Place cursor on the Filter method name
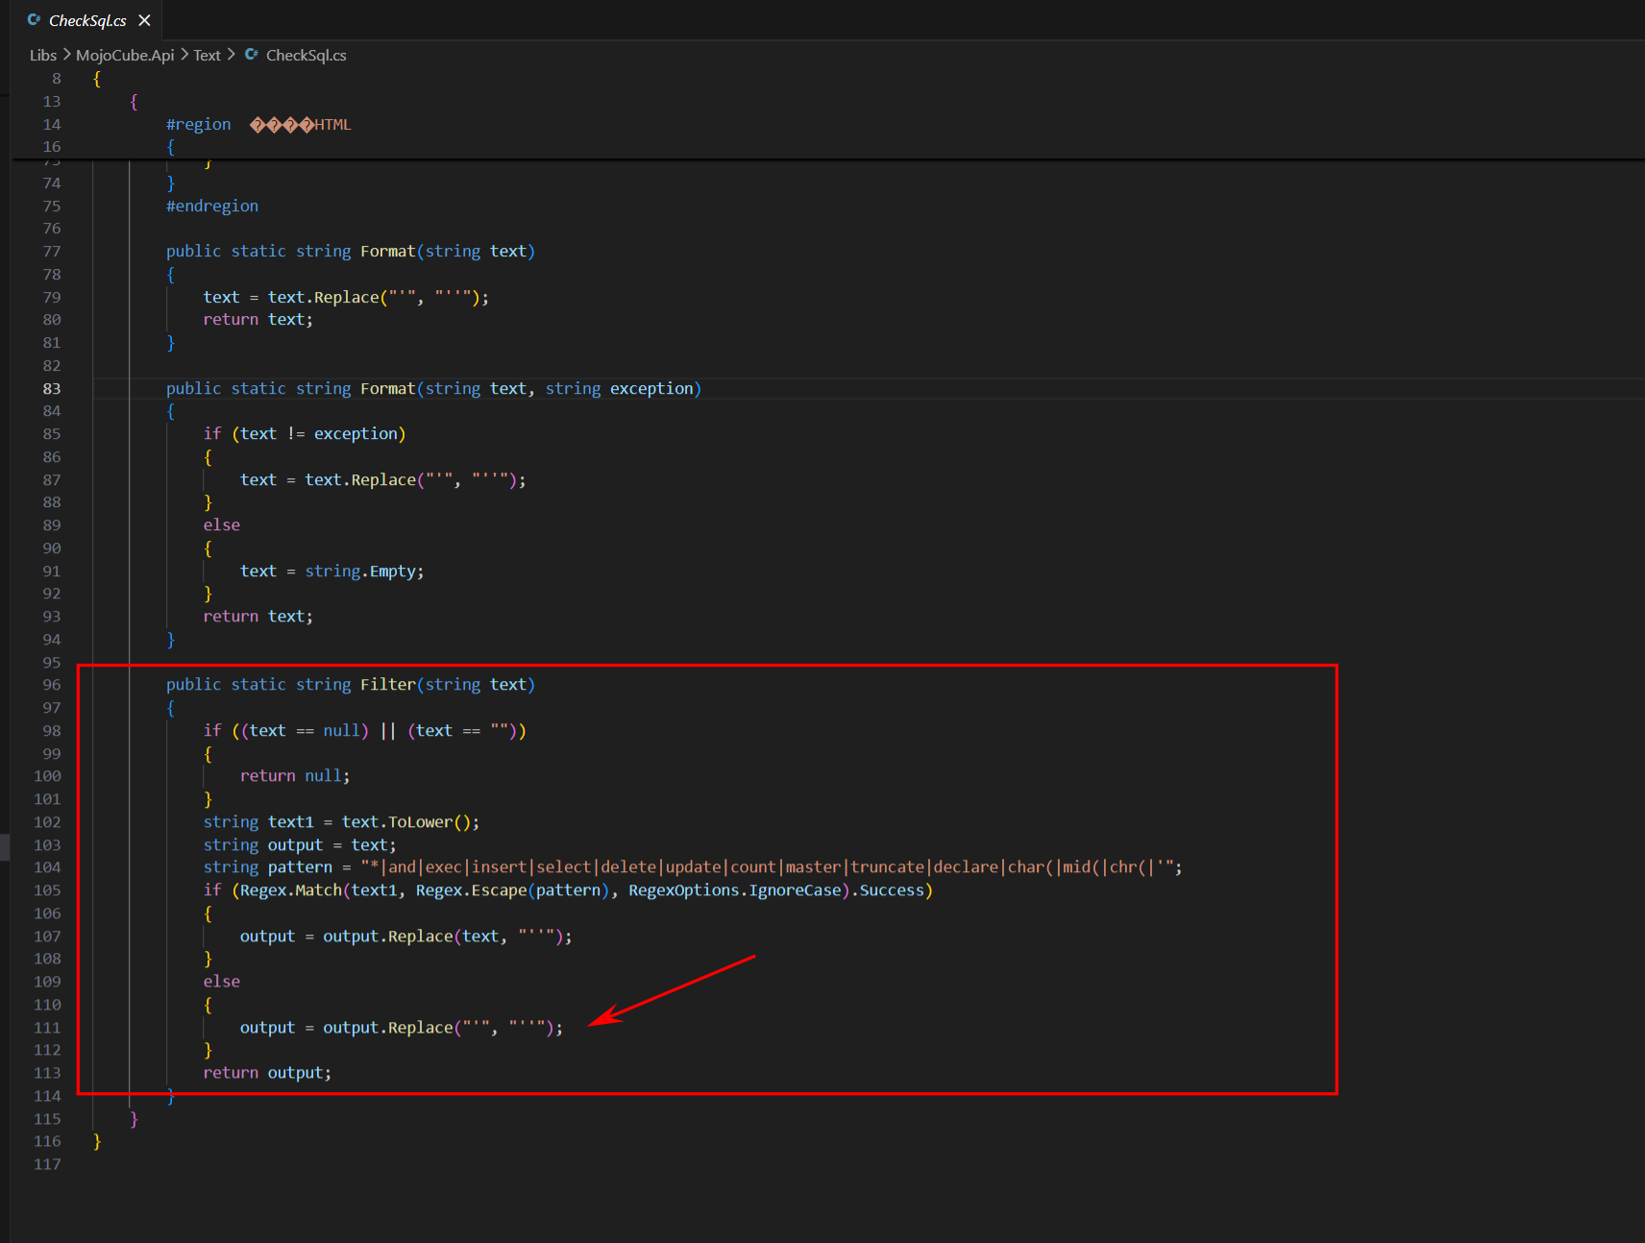1645x1243 pixels. 387,685
